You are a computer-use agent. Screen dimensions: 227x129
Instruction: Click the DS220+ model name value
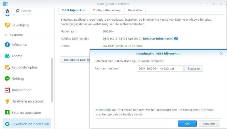[108, 31]
